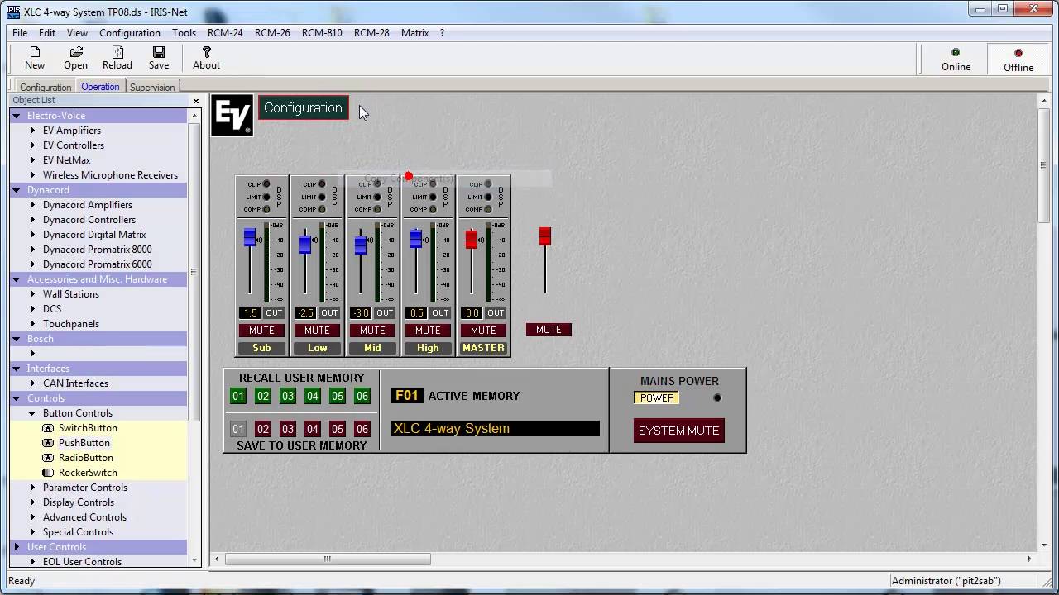Click the MASTER channel red fader

(x=472, y=239)
